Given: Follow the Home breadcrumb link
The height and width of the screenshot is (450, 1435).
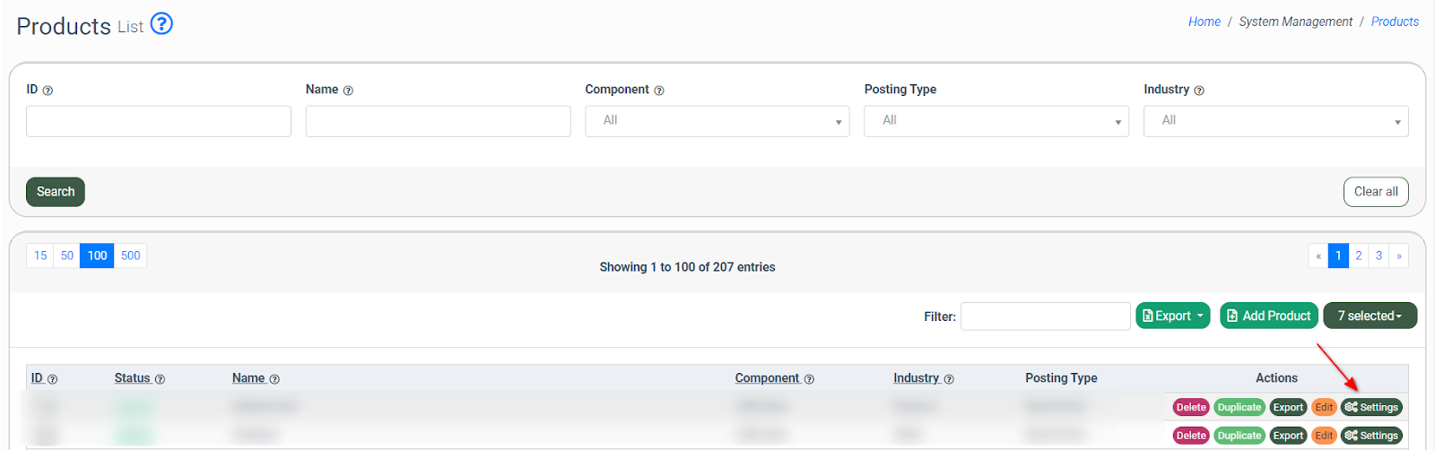Looking at the screenshot, I should pyautogui.click(x=1204, y=22).
